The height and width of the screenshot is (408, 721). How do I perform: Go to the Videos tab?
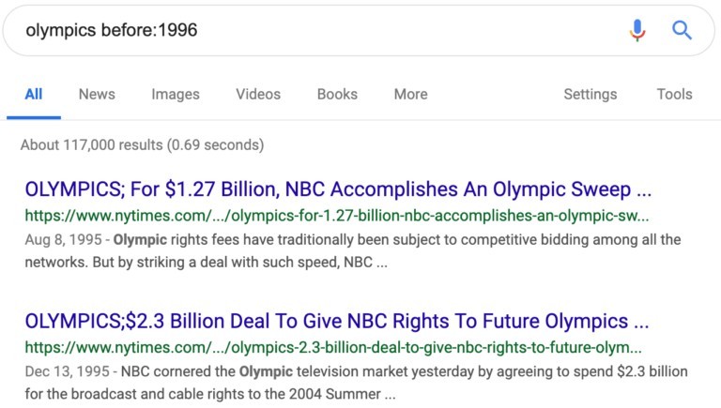[258, 94]
